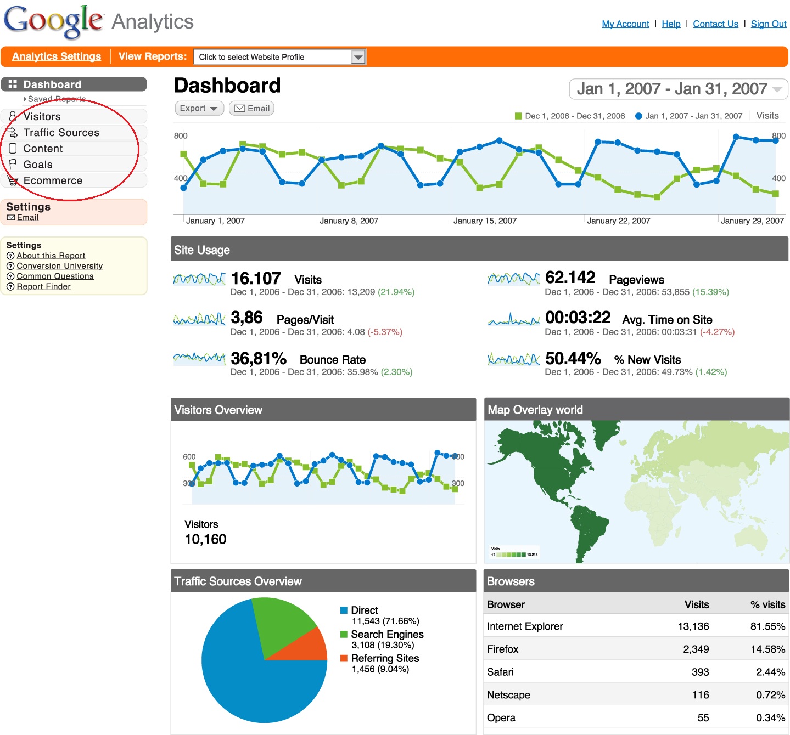This screenshot has width=790, height=735.
Task: Click the Email button under Dashboard
Action: [251, 108]
